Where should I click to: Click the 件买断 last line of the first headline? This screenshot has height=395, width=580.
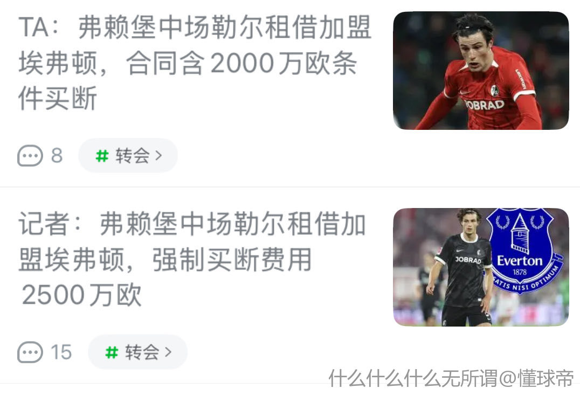(x=58, y=99)
